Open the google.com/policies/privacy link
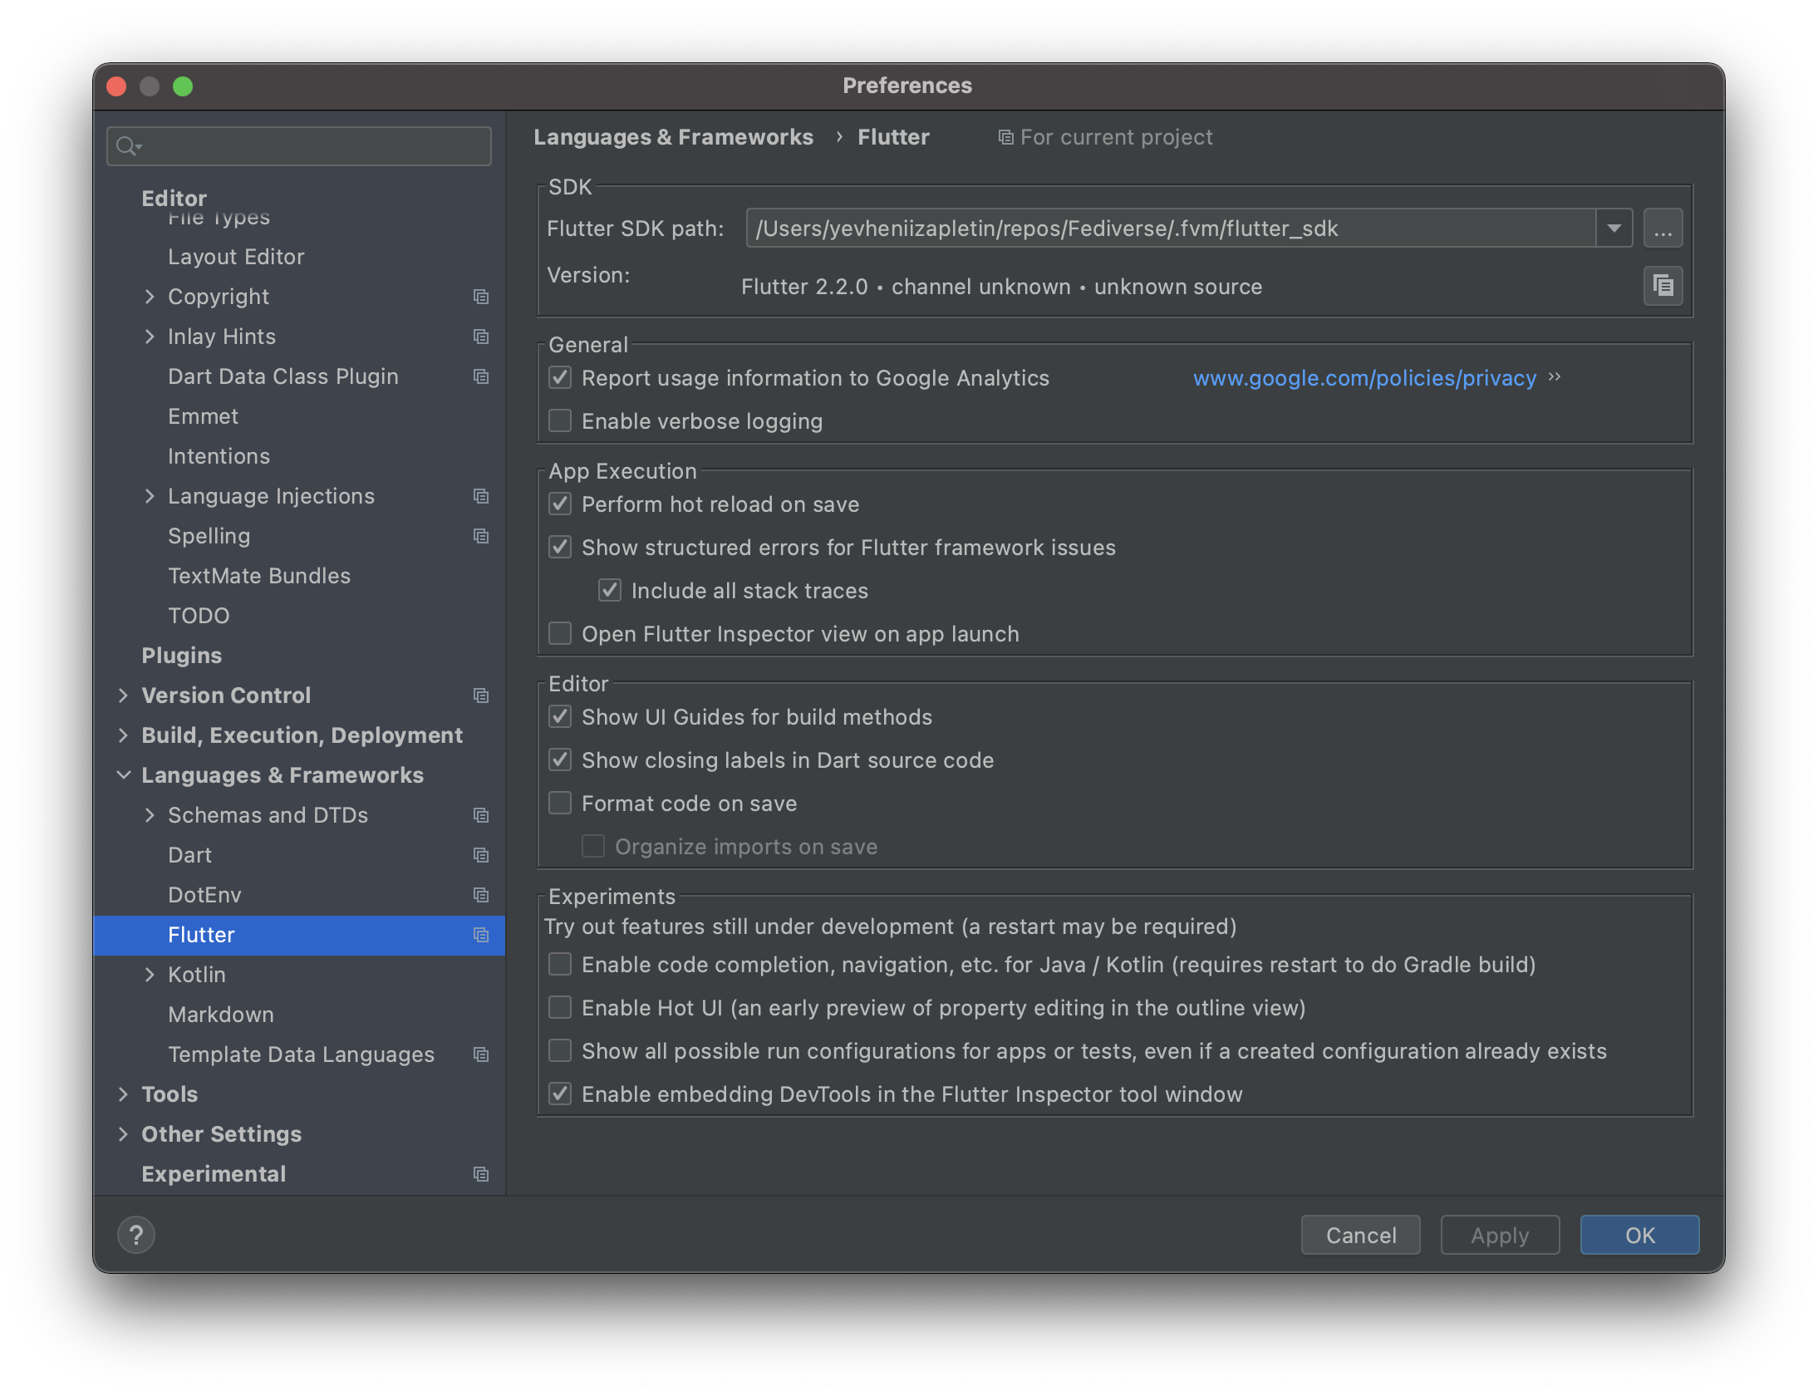1818x1396 pixels. [1364, 378]
